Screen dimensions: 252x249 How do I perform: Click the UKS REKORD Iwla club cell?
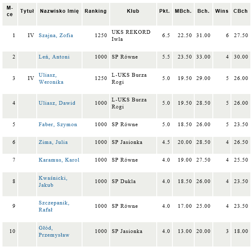(x=133, y=35)
